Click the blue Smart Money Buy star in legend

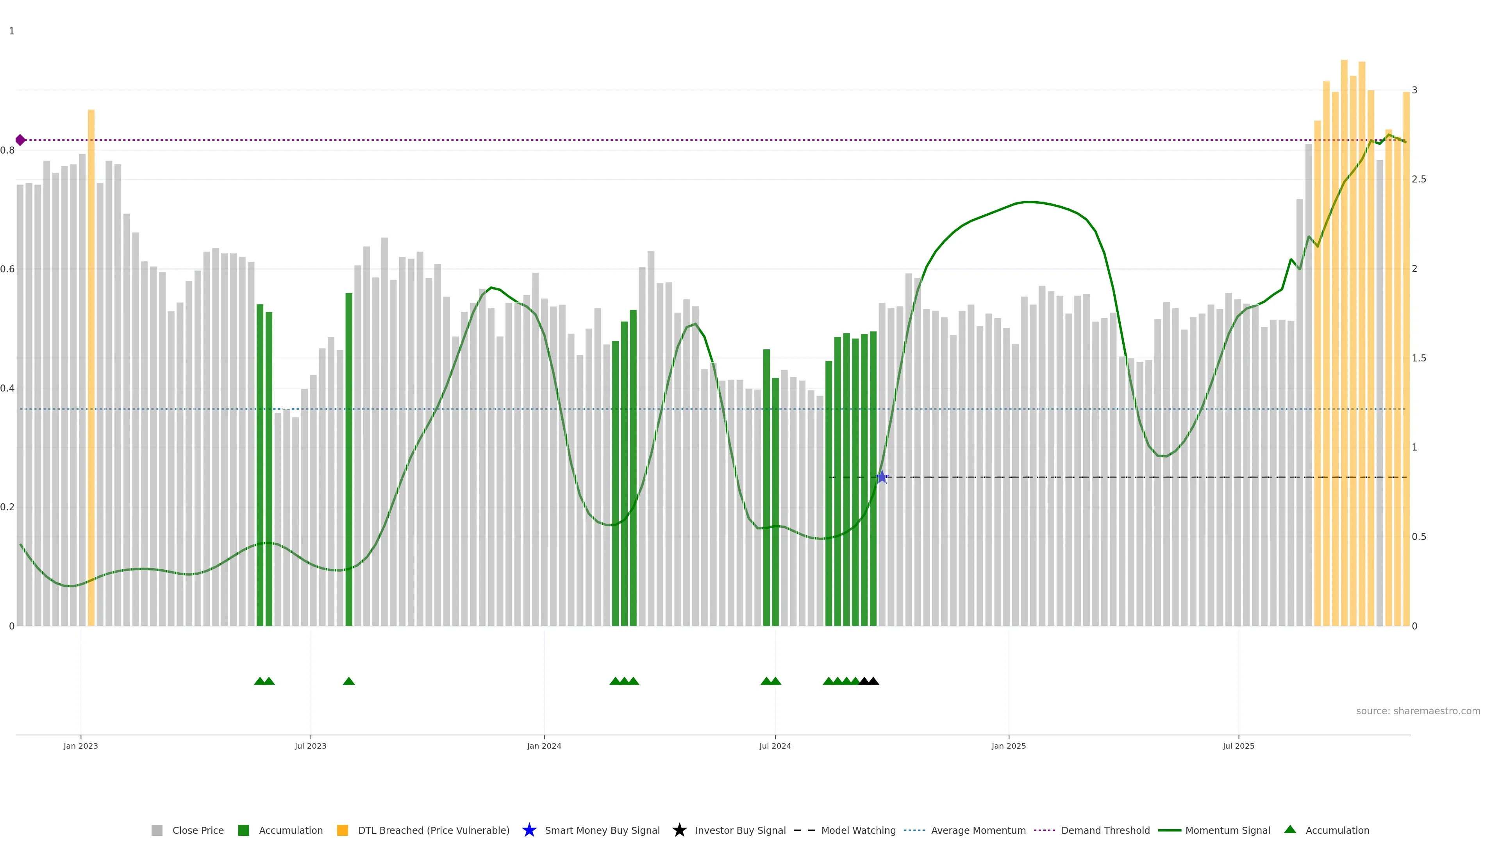coord(529,831)
